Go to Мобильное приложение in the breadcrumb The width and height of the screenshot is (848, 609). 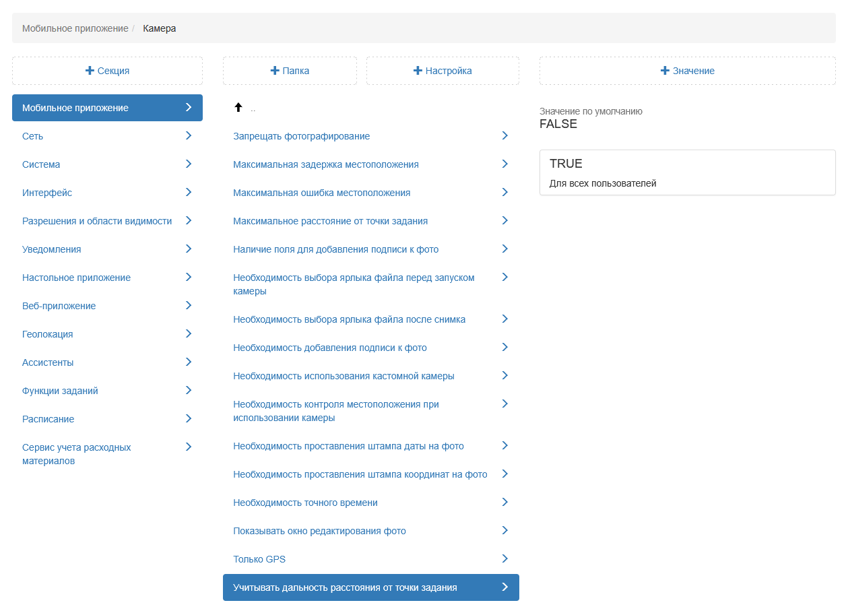tap(75, 28)
